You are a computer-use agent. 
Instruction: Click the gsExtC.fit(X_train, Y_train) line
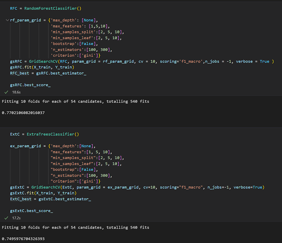[43, 193]
